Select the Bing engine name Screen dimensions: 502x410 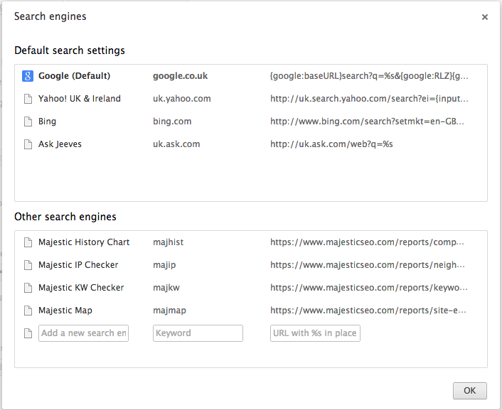pyautogui.click(x=47, y=122)
